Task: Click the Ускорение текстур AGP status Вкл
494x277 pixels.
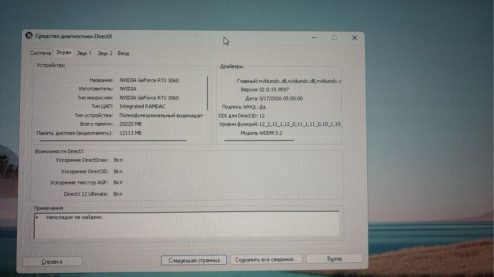Action: [x=118, y=182]
